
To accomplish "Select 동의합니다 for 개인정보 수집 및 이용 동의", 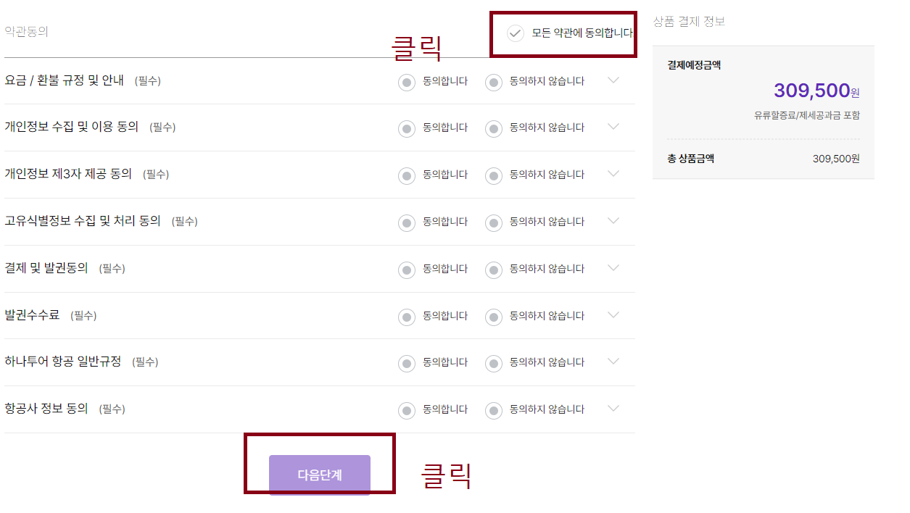I will 407,128.
